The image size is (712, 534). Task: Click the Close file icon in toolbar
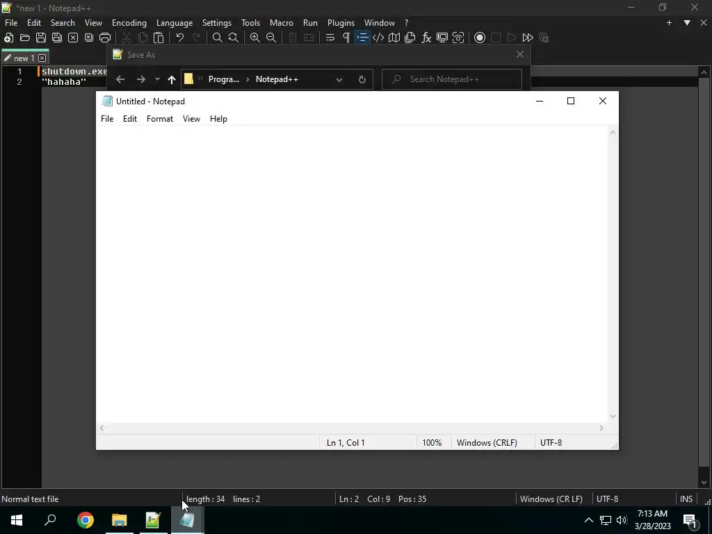(x=72, y=38)
